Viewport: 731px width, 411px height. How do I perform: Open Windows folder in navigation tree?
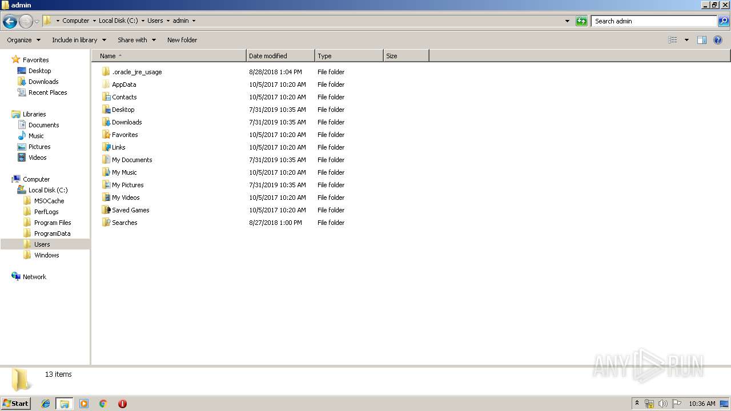(46, 255)
